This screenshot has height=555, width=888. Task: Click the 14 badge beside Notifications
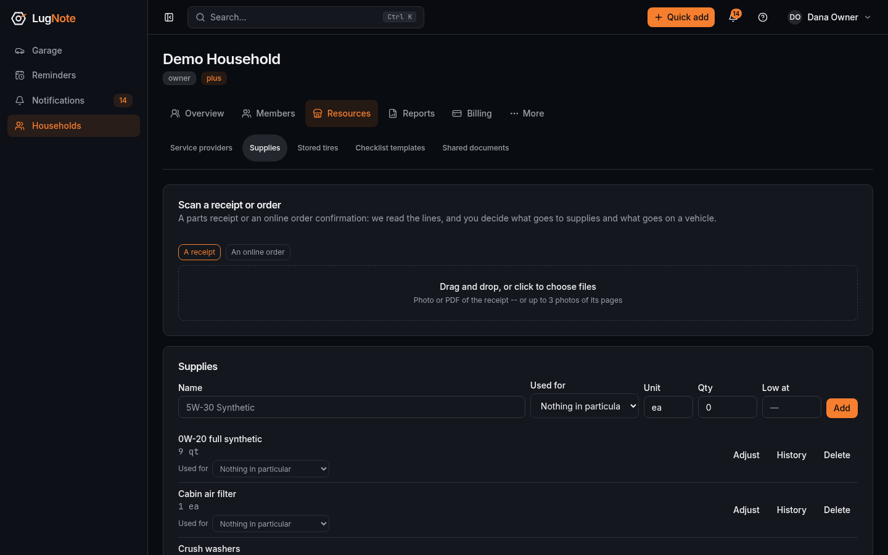(x=123, y=101)
